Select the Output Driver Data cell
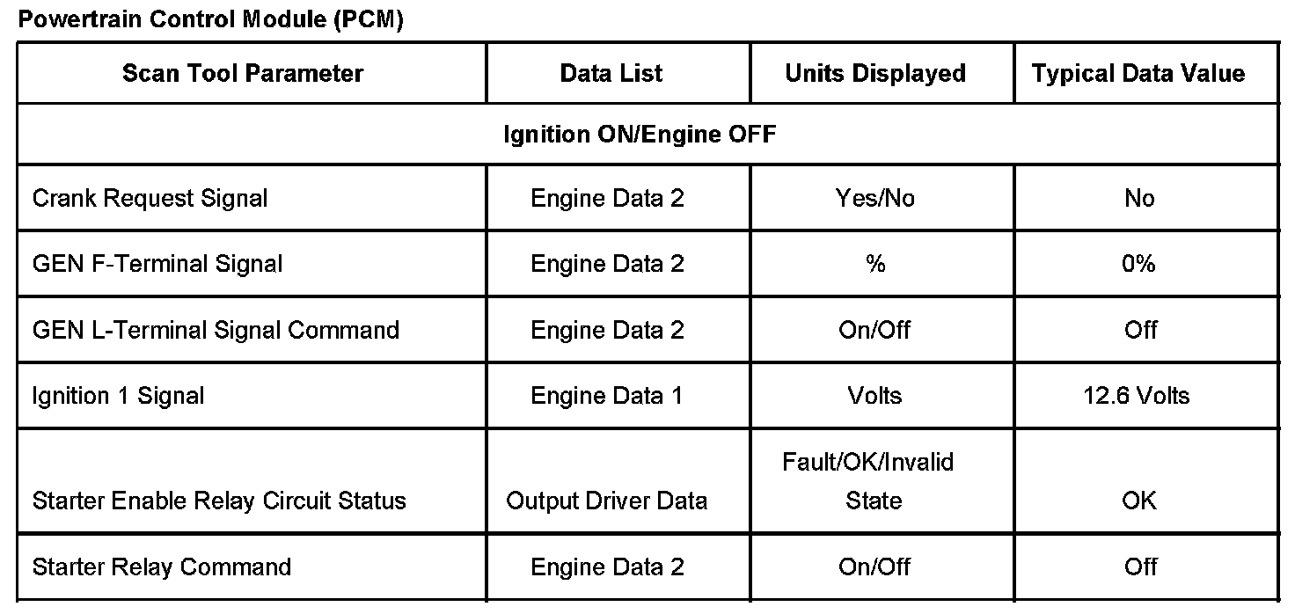 (x=607, y=501)
